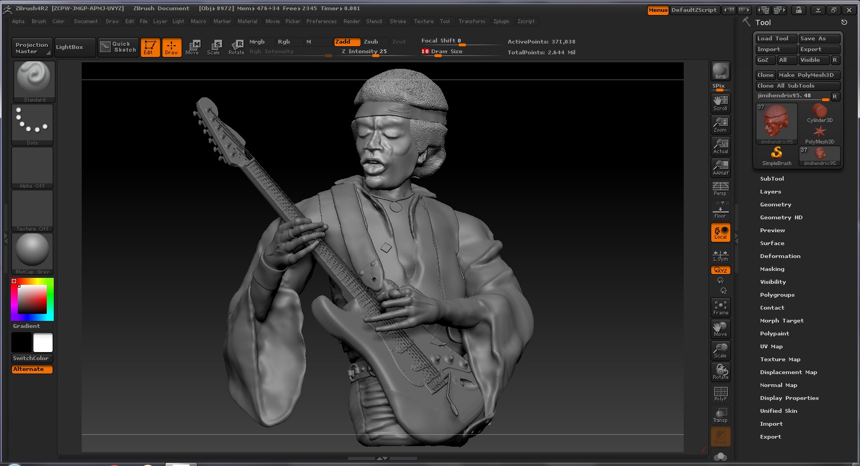Activate the Scroll canvas tool
This screenshot has width=860, height=466.
720,103
